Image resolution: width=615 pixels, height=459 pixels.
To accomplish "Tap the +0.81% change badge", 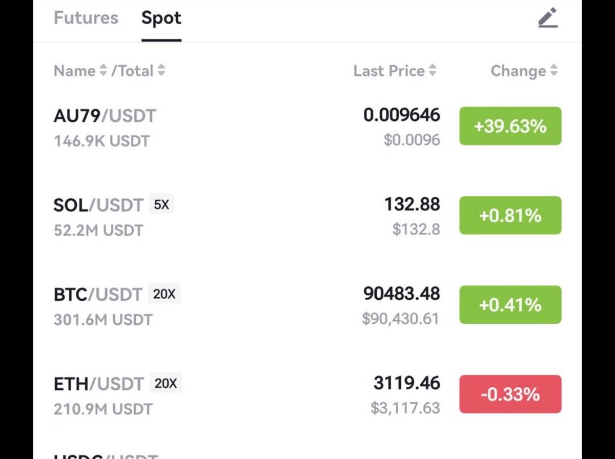I will (x=510, y=216).
